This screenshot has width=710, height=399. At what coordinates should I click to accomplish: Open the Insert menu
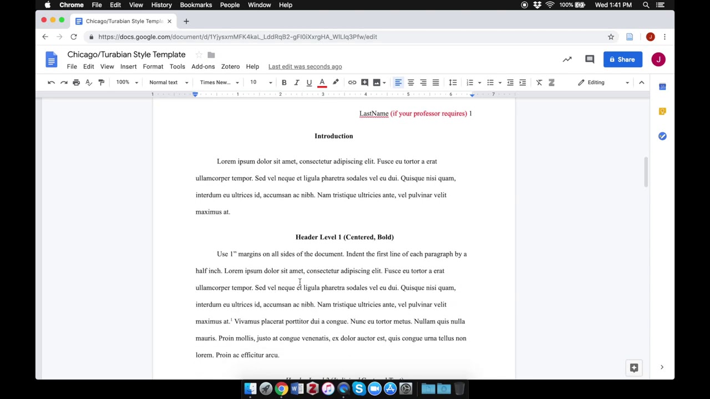point(128,66)
